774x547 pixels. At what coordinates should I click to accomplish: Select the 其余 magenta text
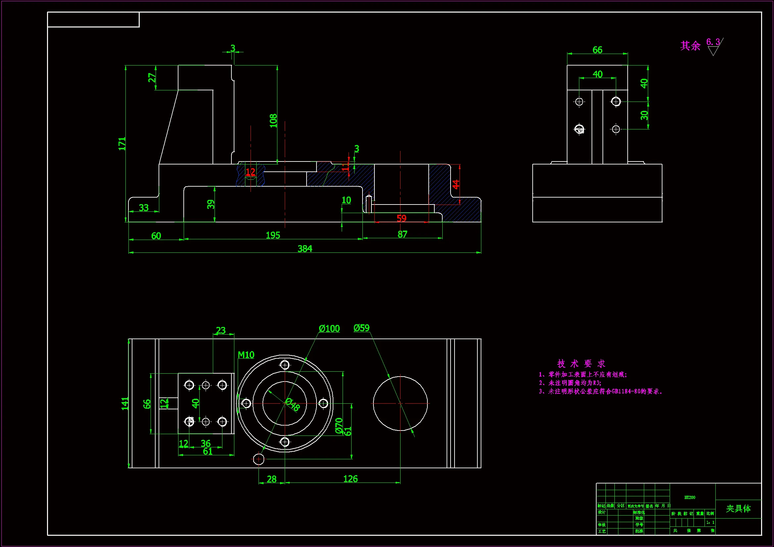coord(690,46)
